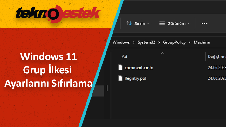
Task: Go to Windows in the breadcrumb path
Action: tap(121, 42)
